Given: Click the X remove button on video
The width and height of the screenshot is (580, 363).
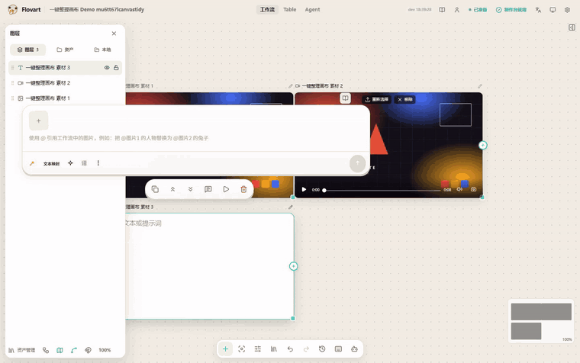Looking at the screenshot, I should coord(405,99).
